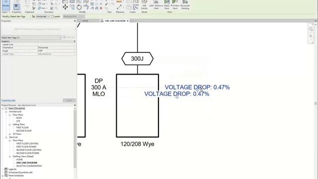Click the Legends node icon in Project Browser

pos(6,169)
